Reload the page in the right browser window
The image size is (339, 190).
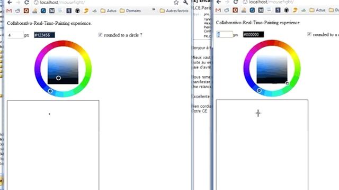coord(236,2)
